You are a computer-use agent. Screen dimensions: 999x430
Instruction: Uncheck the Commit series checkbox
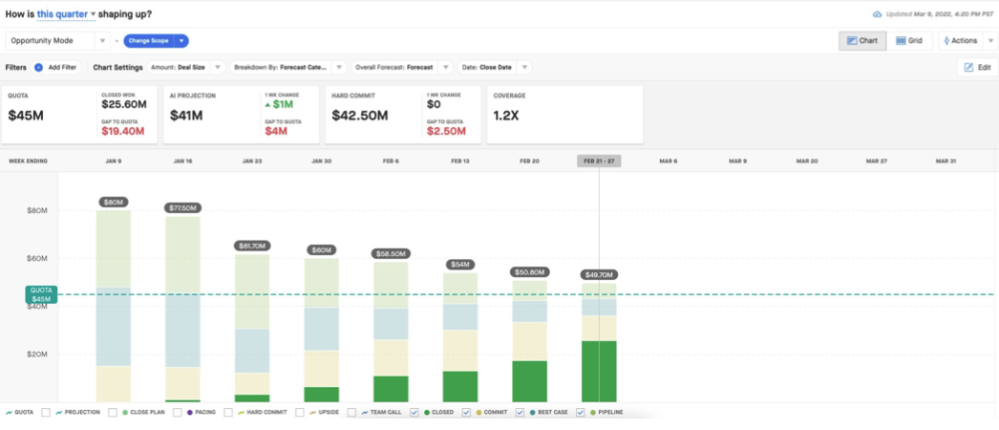(x=466, y=412)
